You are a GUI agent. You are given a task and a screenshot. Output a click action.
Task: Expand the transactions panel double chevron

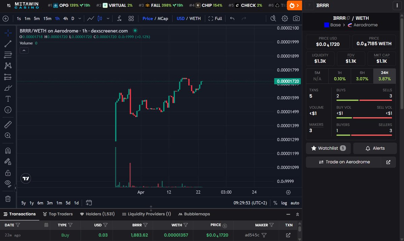[297, 214]
